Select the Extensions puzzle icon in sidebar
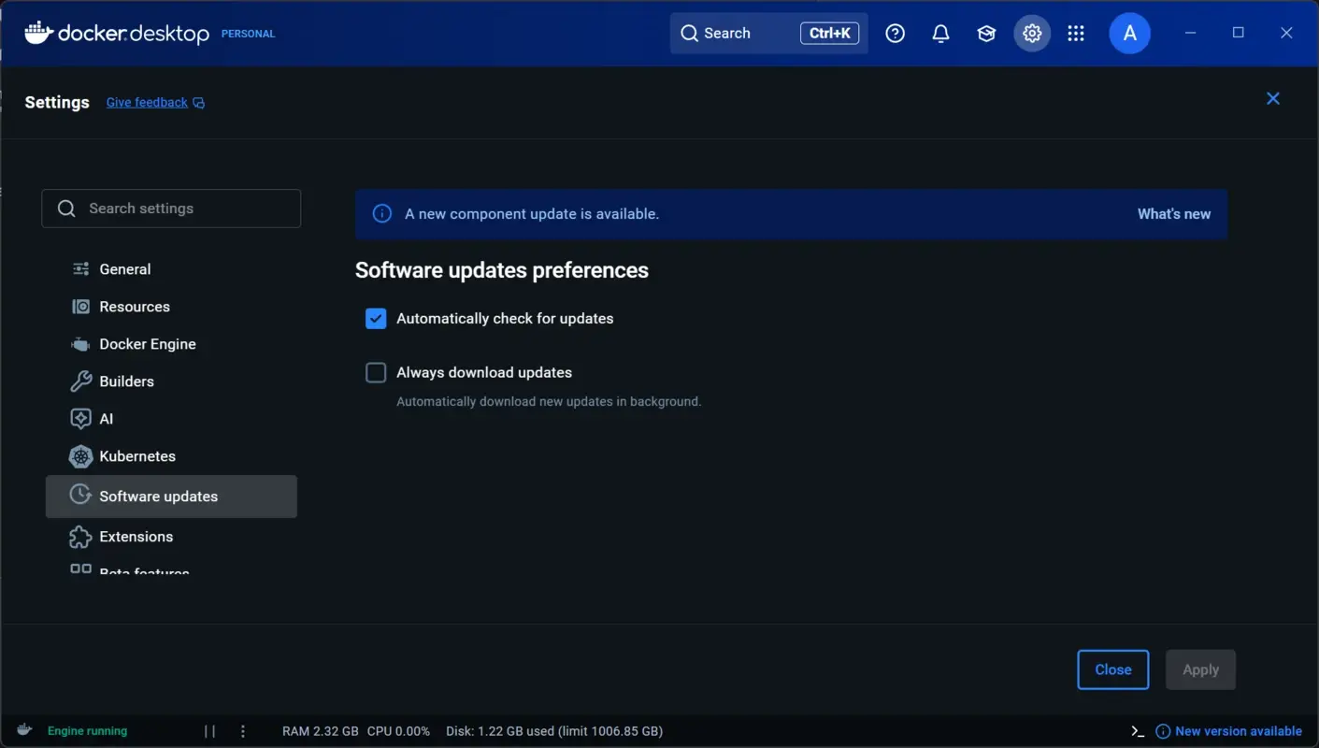Screen dimensions: 1319x748 pos(80,537)
